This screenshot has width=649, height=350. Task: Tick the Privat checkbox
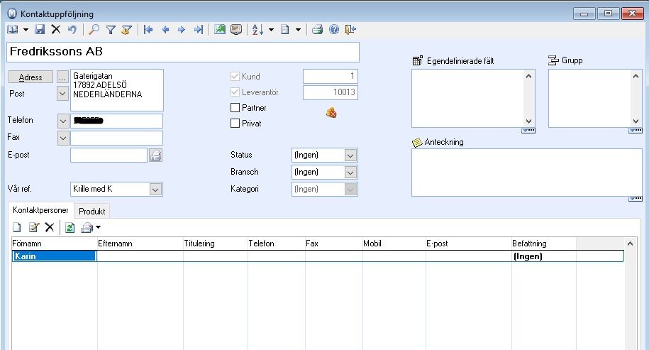[235, 124]
